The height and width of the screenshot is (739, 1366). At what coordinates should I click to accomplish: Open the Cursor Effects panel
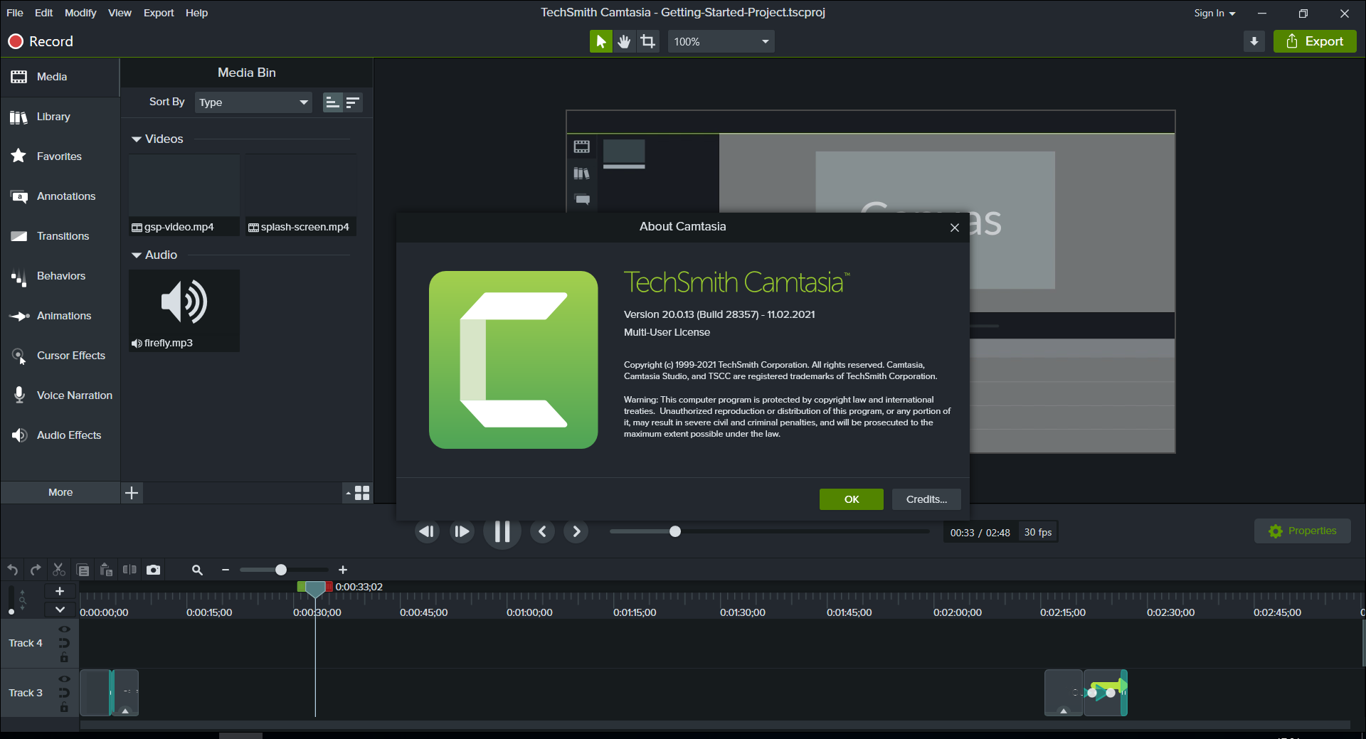tap(60, 356)
